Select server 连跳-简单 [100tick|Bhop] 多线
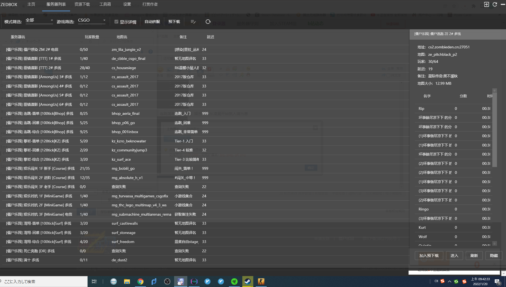506x287 pixels. 205,113
